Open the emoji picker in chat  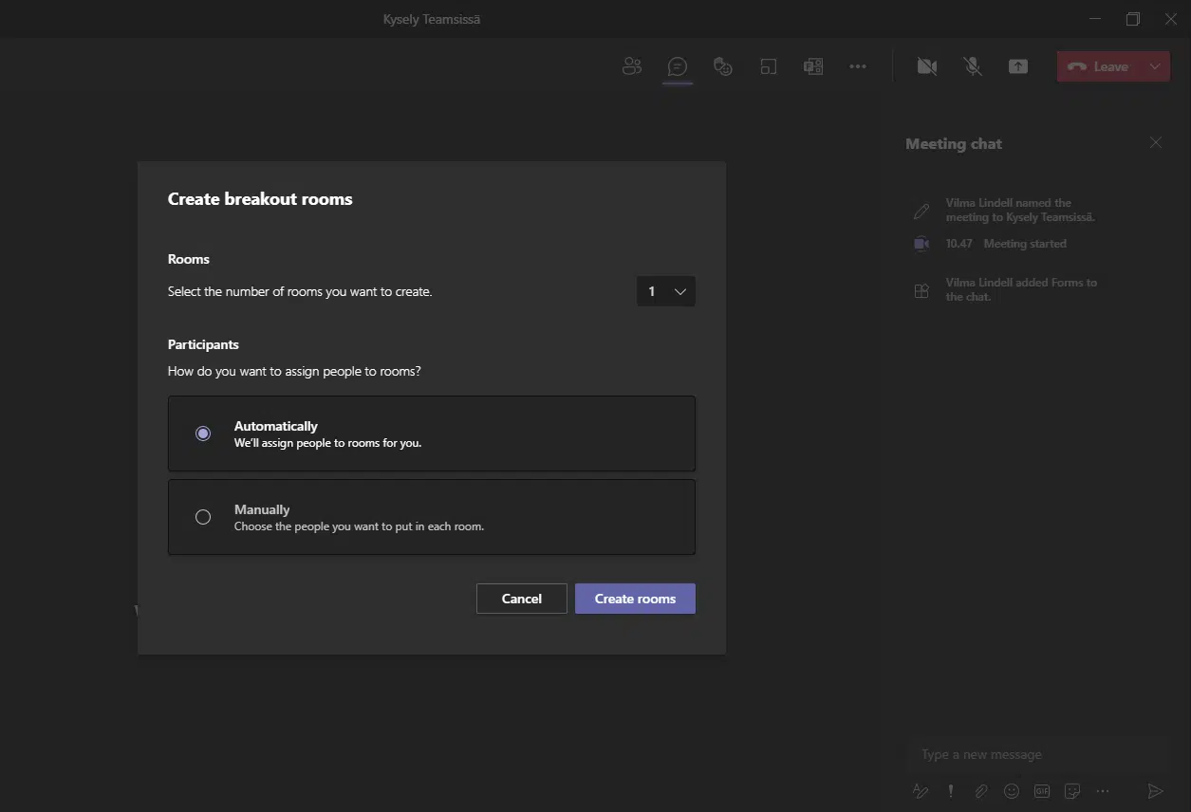[x=1012, y=790]
